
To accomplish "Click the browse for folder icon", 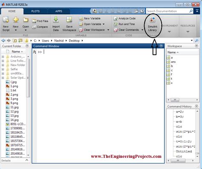I will 20,41.
